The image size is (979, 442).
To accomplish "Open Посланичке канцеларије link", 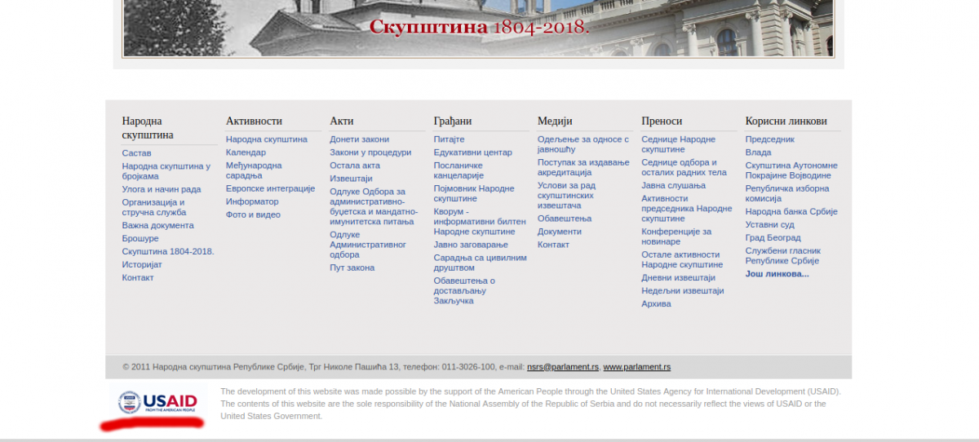I will pos(459,170).
